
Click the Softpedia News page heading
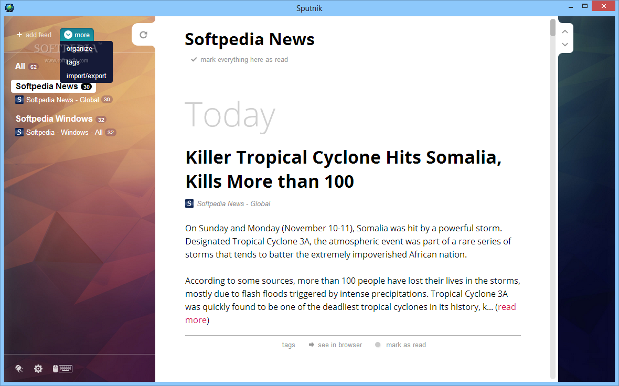point(250,39)
